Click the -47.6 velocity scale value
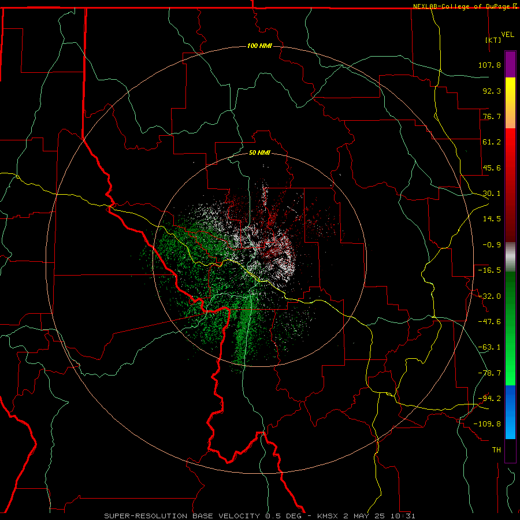This screenshot has height=520, width=520. [x=489, y=322]
